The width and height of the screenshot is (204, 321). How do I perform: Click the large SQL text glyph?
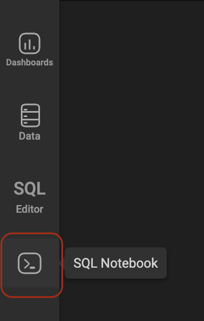(x=30, y=189)
